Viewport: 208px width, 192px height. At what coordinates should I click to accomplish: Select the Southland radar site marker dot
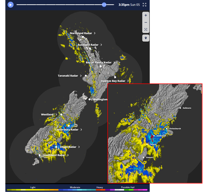40,155
